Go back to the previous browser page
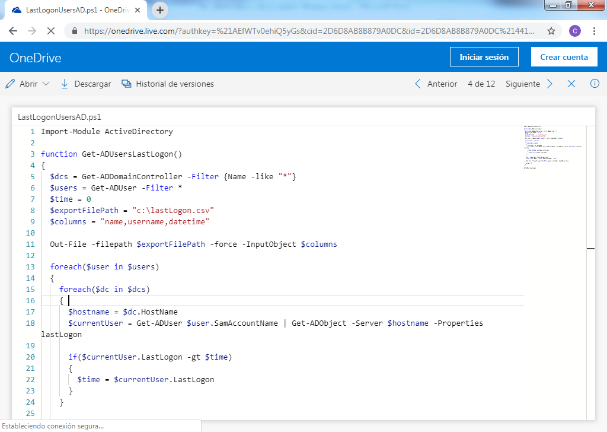 tap(13, 31)
